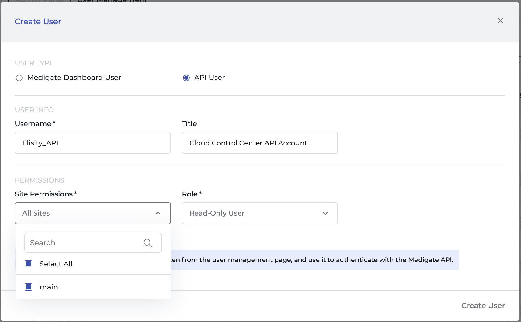Click the Site Permissions field label

[46, 194]
